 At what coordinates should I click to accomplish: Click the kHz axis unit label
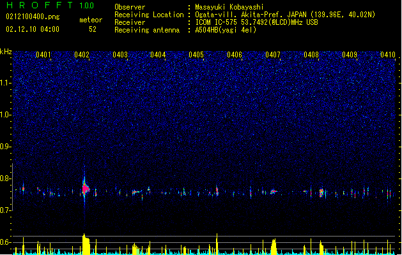click(6, 52)
